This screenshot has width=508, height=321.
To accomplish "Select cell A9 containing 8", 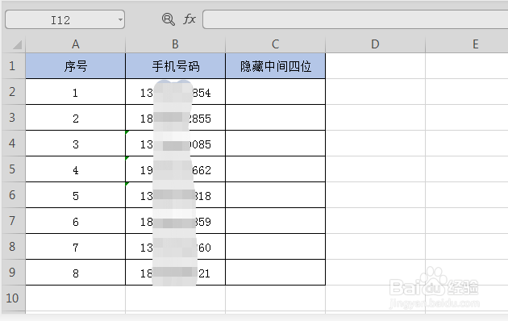I will (76, 273).
